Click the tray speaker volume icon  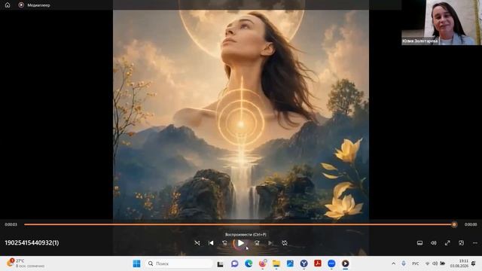pos(435,263)
